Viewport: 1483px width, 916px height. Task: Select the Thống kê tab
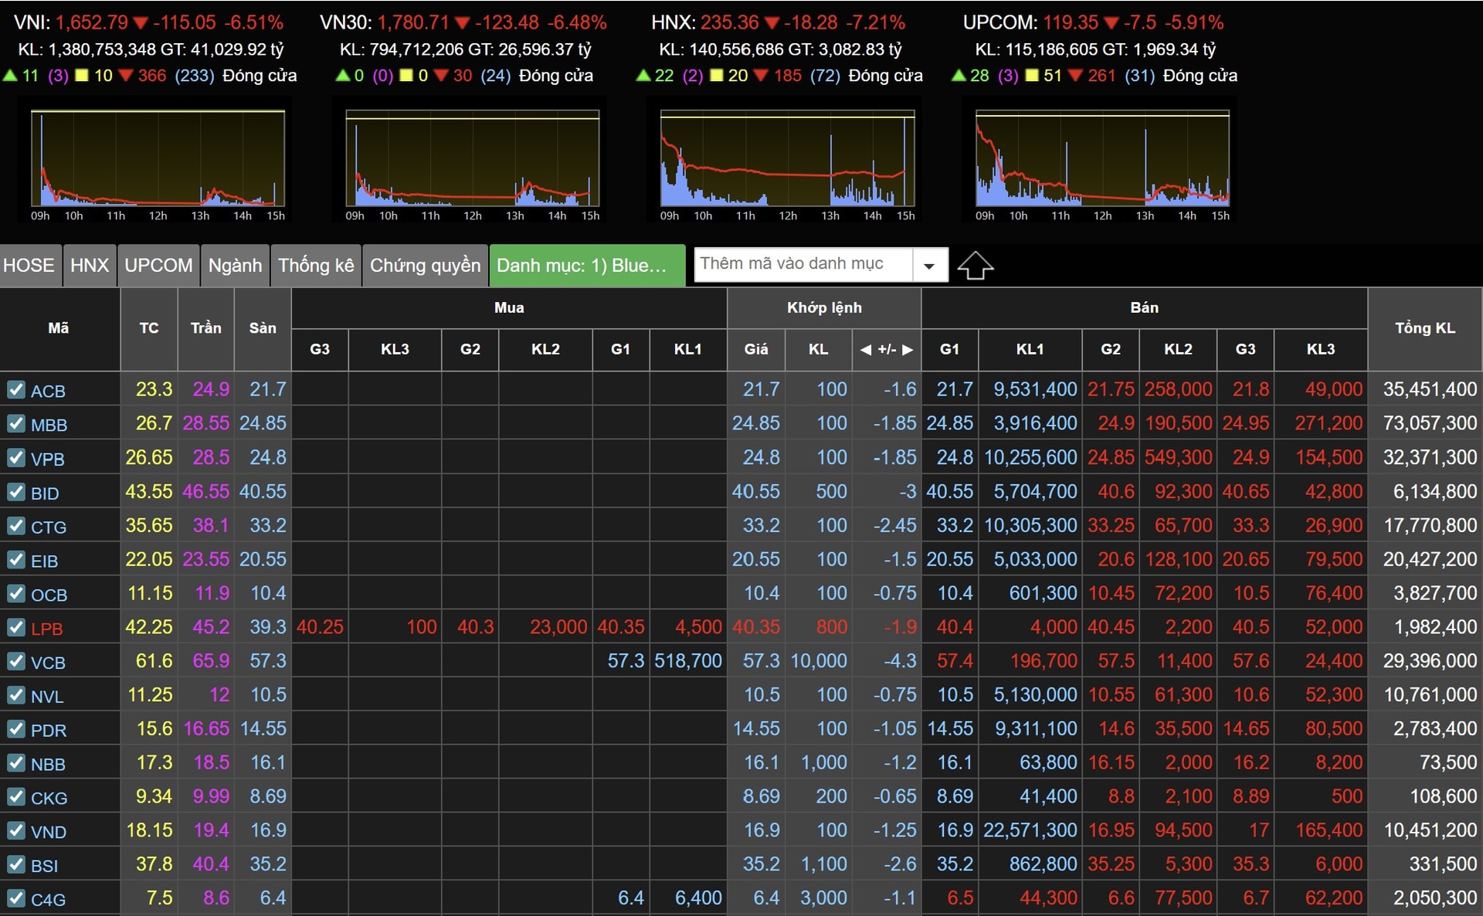(x=316, y=266)
